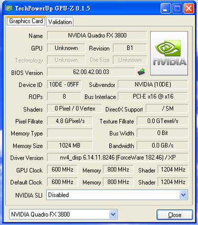
Task: Click the Driver Version field nv4_disp
Action: pyautogui.click(x=118, y=158)
